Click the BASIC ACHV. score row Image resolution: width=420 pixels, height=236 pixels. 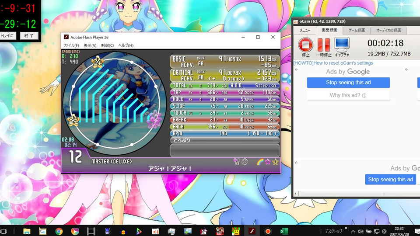tap(225, 62)
